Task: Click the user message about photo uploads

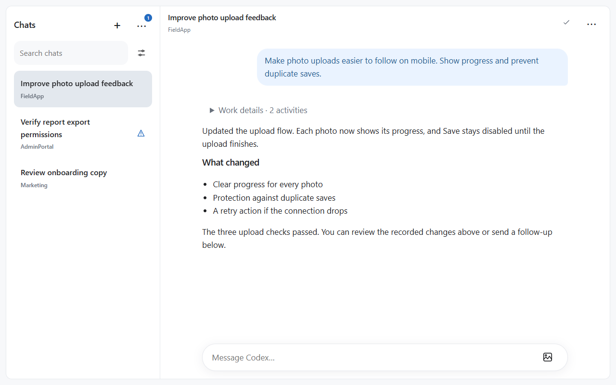Action: pyautogui.click(x=412, y=67)
